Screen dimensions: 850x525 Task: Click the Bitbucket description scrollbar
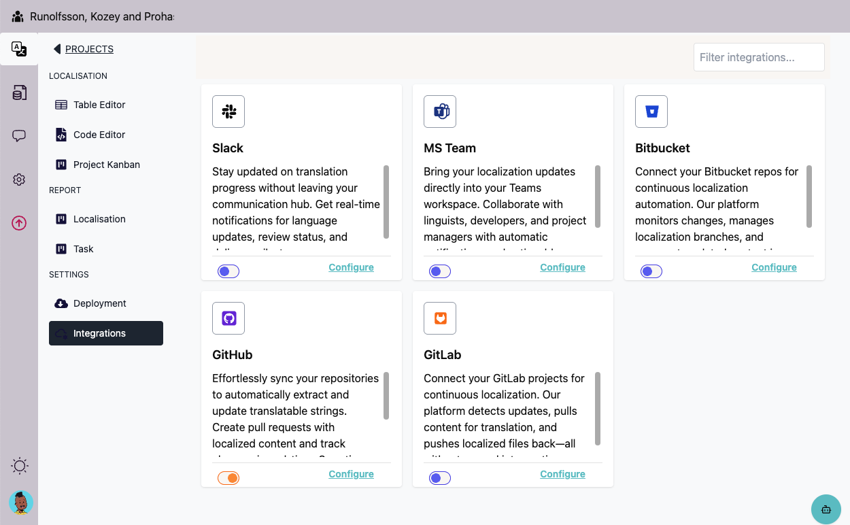(809, 197)
